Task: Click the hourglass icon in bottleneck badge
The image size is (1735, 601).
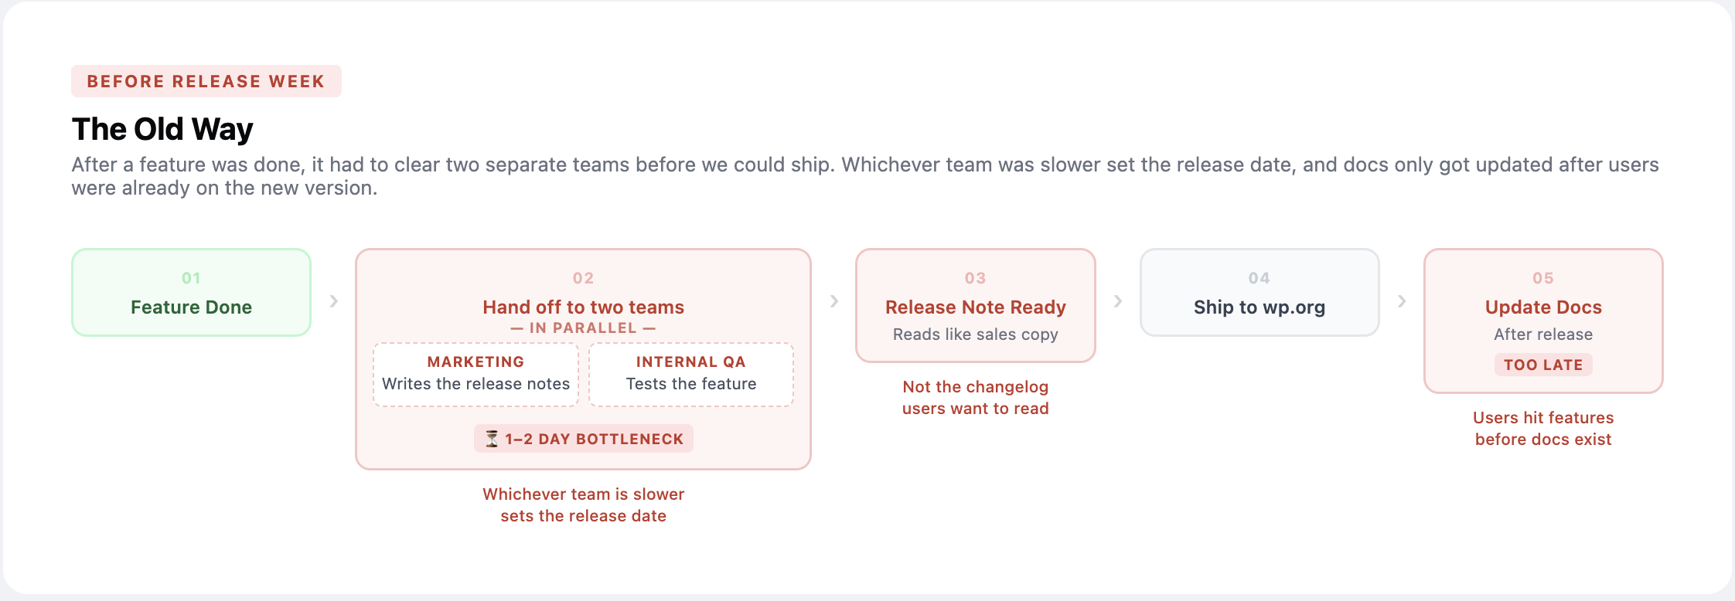Action: coord(492,439)
